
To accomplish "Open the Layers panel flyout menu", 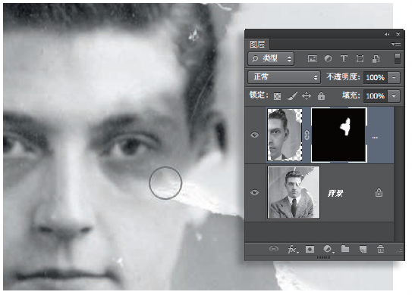I will [396, 43].
